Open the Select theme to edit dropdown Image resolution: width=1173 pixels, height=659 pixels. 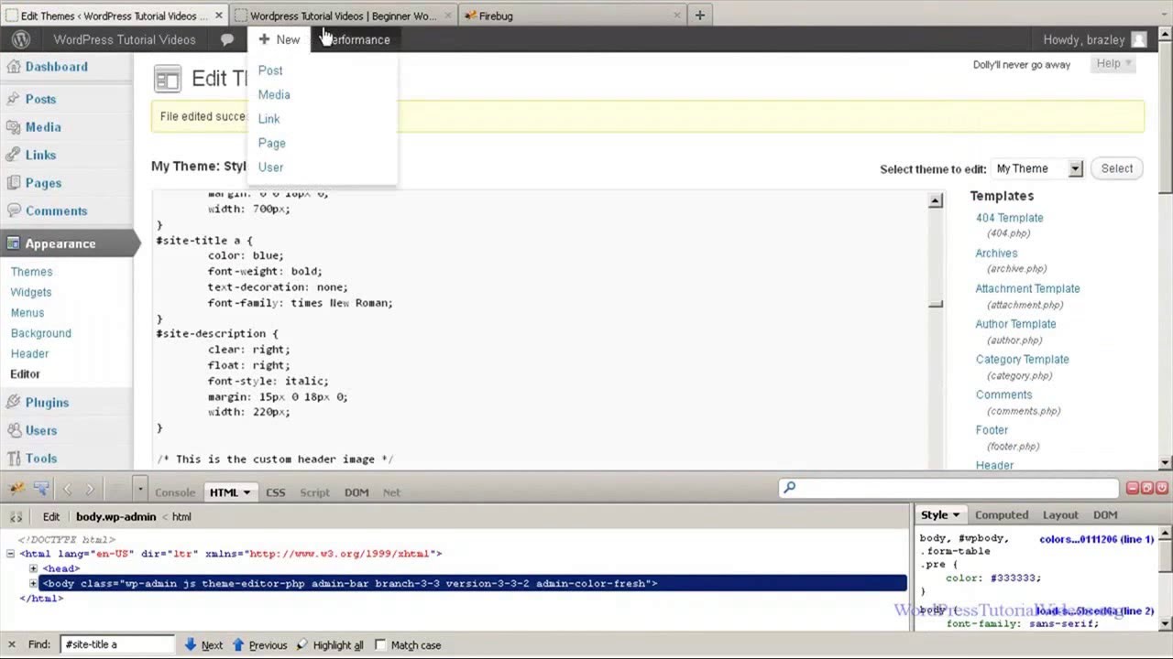click(1037, 168)
